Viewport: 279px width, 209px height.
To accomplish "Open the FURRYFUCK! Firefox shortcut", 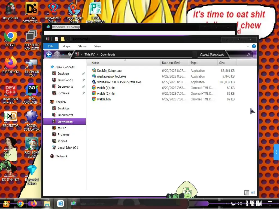I will click(x=11, y=65).
